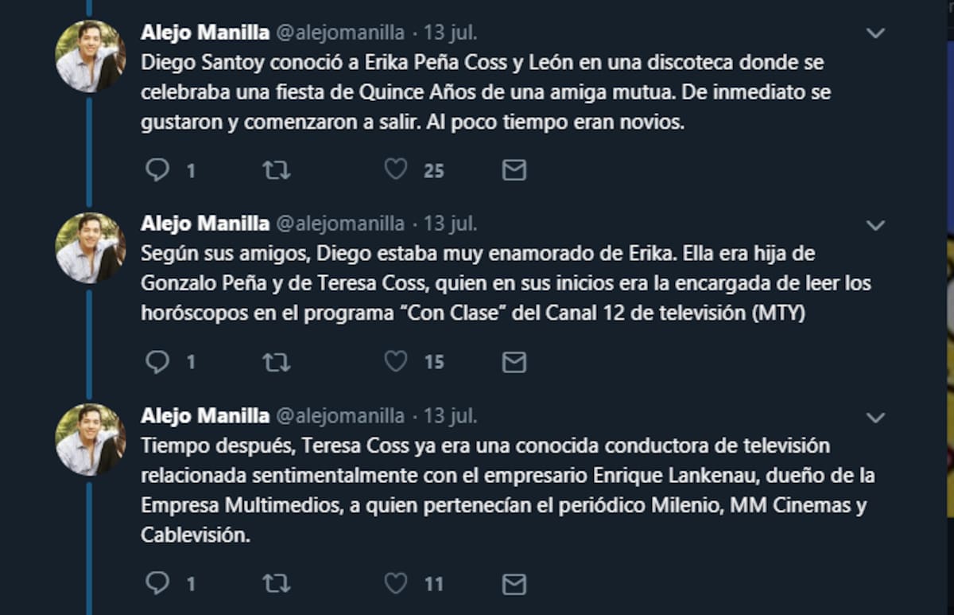Image resolution: width=954 pixels, height=615 pixels.
Task: Open options chevron on the first tweet
Action: point(875,33)
